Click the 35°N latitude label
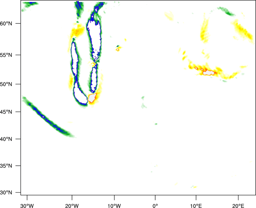The image size is (256, 208). point(6,166)
